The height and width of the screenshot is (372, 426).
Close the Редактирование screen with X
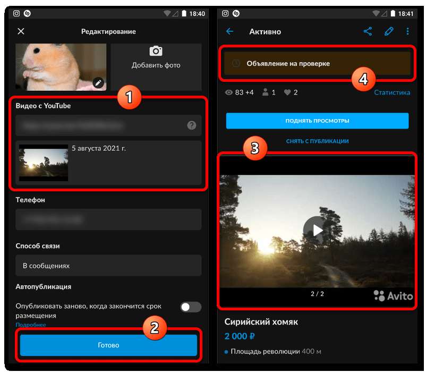(x=21, y=31)
